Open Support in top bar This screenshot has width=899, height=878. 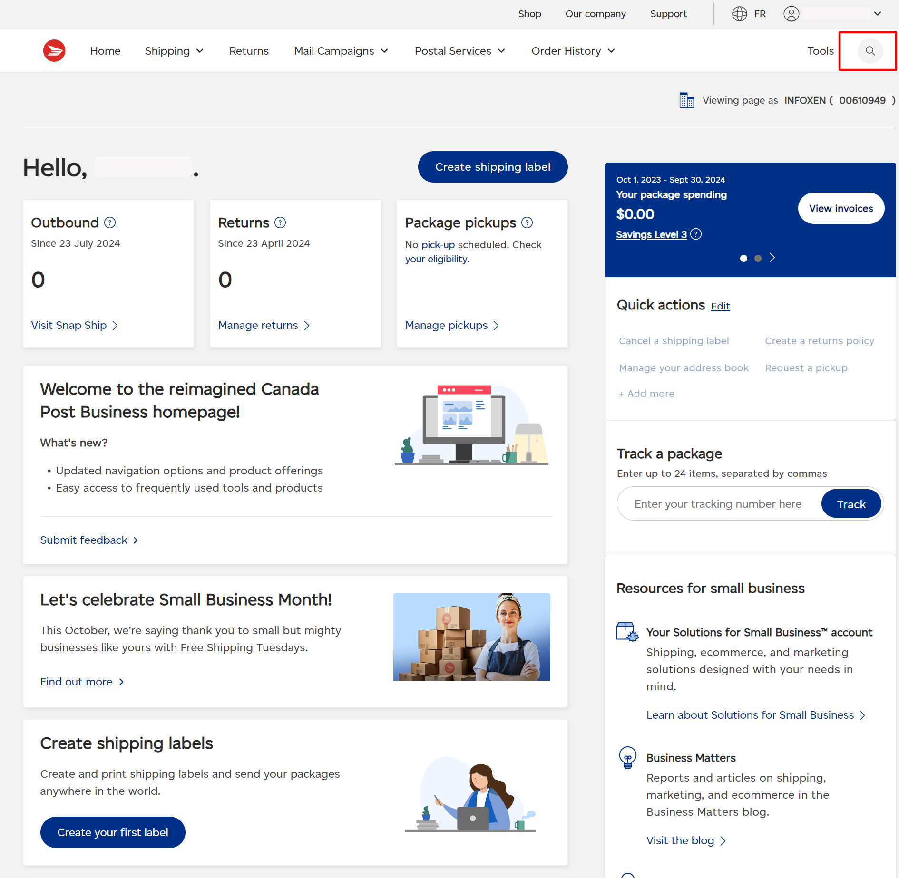coord(668,14)
